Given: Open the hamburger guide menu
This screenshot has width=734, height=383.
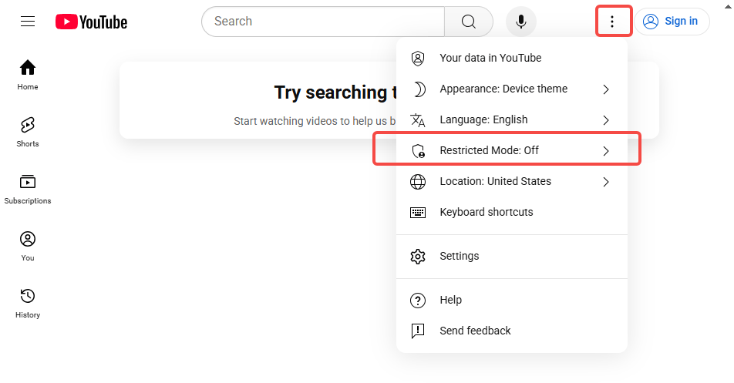Looking at the screenshot, I should 28,22.
